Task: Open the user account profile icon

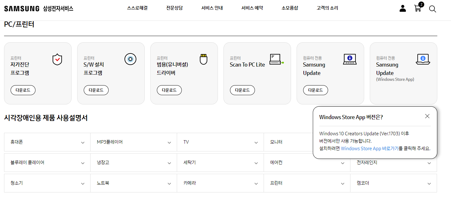Action: (x=402, y=8)
